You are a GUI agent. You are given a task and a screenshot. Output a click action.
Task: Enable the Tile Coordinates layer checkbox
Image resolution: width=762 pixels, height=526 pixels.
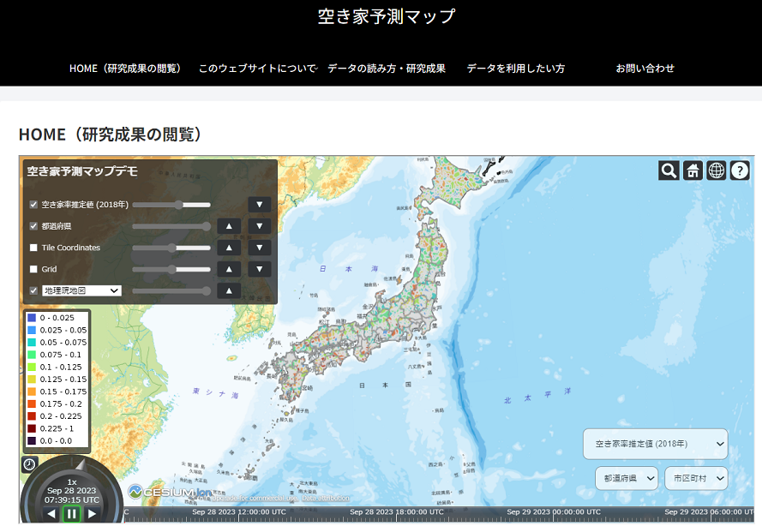point(34,248)
